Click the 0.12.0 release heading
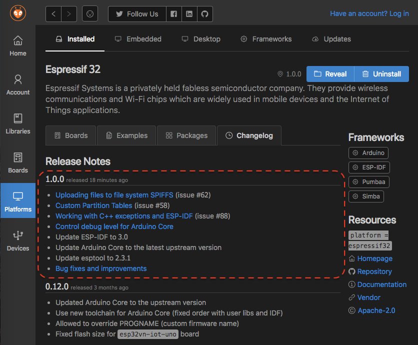The image size is (418, 345). click(57, 286)
